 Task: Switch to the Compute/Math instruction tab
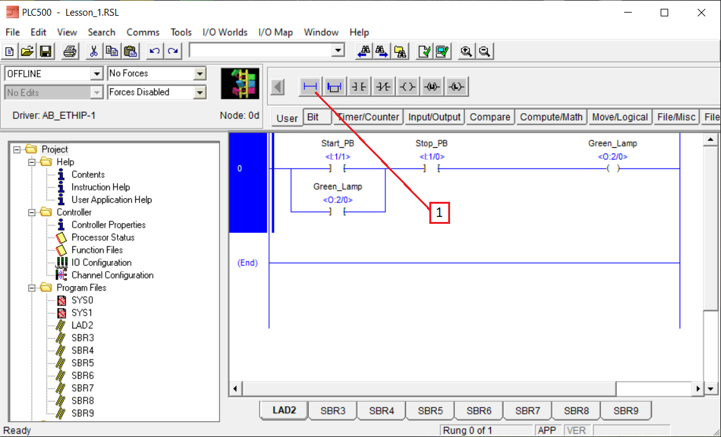point(551,117)
